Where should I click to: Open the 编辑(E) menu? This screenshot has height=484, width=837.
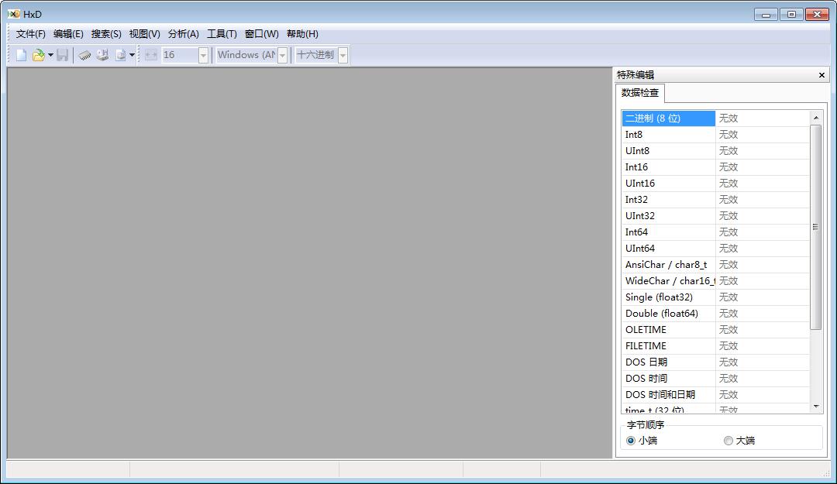(x=68, y=33)
